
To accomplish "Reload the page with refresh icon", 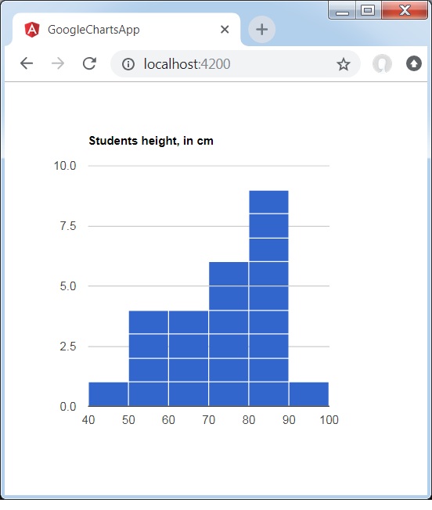I will point(89,63).
